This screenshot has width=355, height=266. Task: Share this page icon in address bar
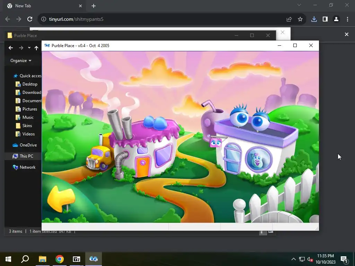pyautogui.click(x=289, y=19)
